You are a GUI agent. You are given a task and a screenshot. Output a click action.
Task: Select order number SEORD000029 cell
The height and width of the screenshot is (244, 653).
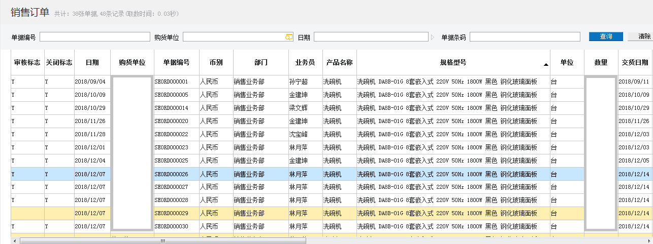coord(176,214)
